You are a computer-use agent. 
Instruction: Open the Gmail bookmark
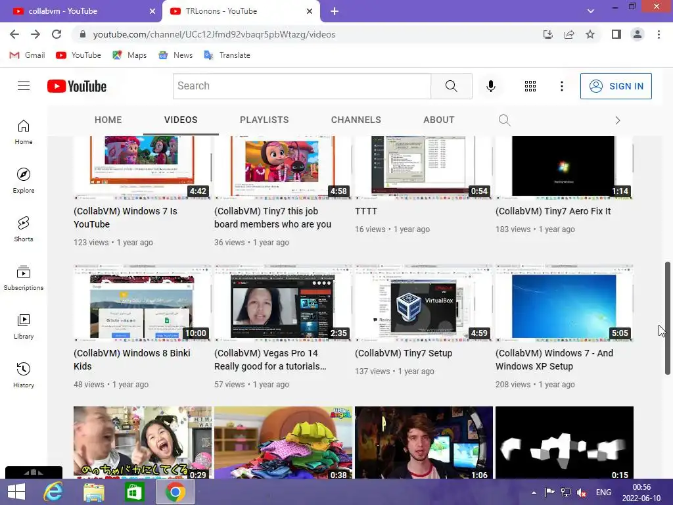click(x=27, y=55)
